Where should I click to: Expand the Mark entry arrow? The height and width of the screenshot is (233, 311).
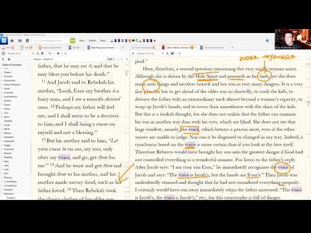3,161
